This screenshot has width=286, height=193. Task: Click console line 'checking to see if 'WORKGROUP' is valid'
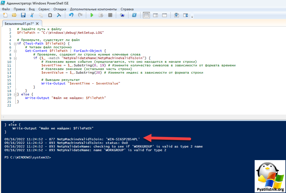(104, 146)
